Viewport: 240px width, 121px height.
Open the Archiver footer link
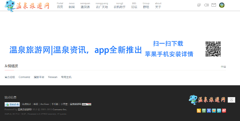(x=45, y=104)
